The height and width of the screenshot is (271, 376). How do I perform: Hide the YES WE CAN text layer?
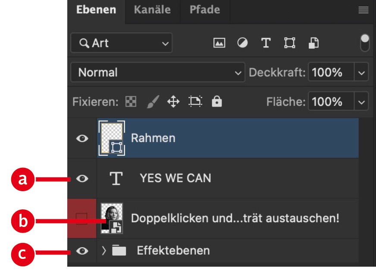point(82,178)
